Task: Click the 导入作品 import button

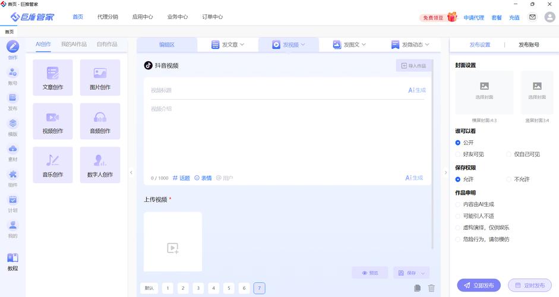Action: [413, 66]
